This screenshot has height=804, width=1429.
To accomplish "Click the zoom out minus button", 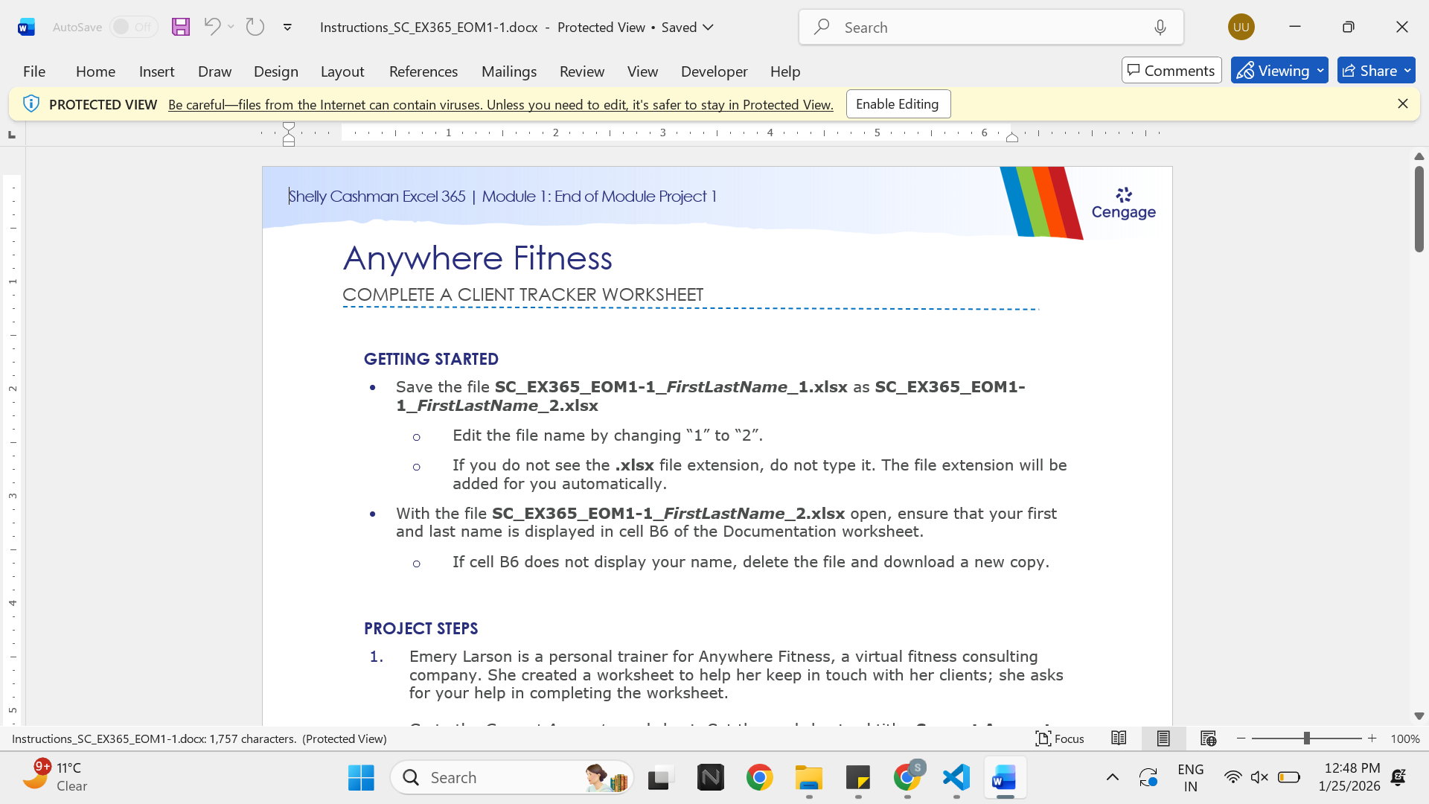I will tap(1241, 738).
